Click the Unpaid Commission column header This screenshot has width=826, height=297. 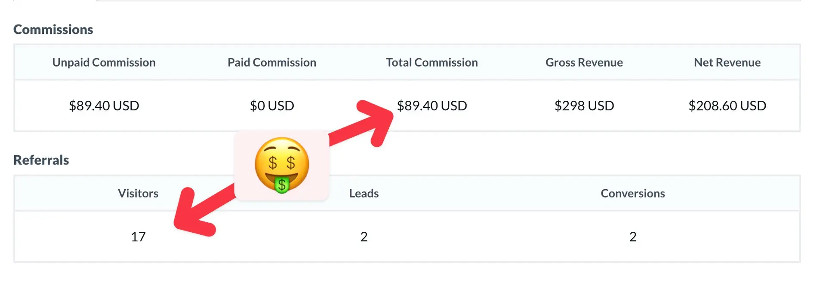104,63
